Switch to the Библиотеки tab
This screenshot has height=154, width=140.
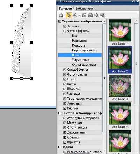84,9
